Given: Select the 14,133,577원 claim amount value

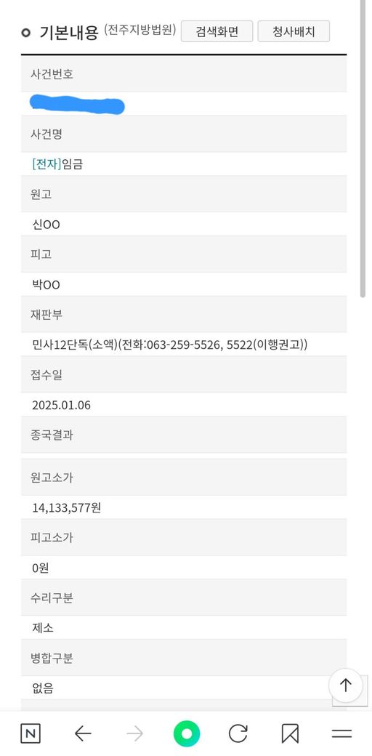Looking at the screenshot, I should coord(67,507).
